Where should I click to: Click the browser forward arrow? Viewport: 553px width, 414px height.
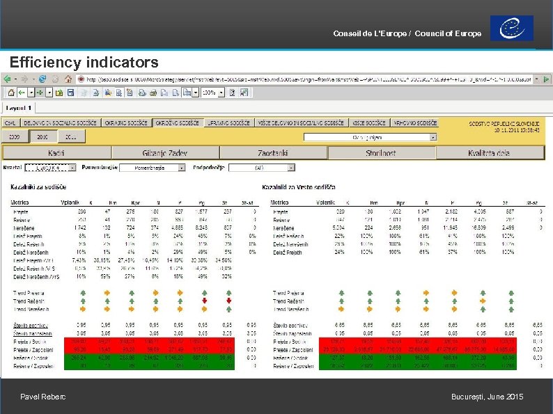24,79
